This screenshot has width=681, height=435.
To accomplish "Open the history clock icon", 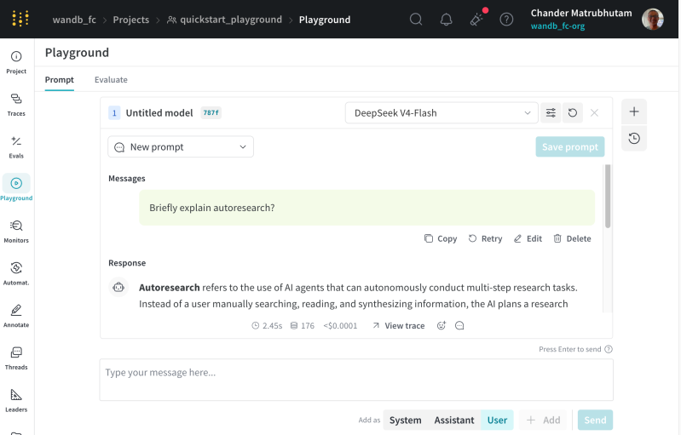I will 633,139.
